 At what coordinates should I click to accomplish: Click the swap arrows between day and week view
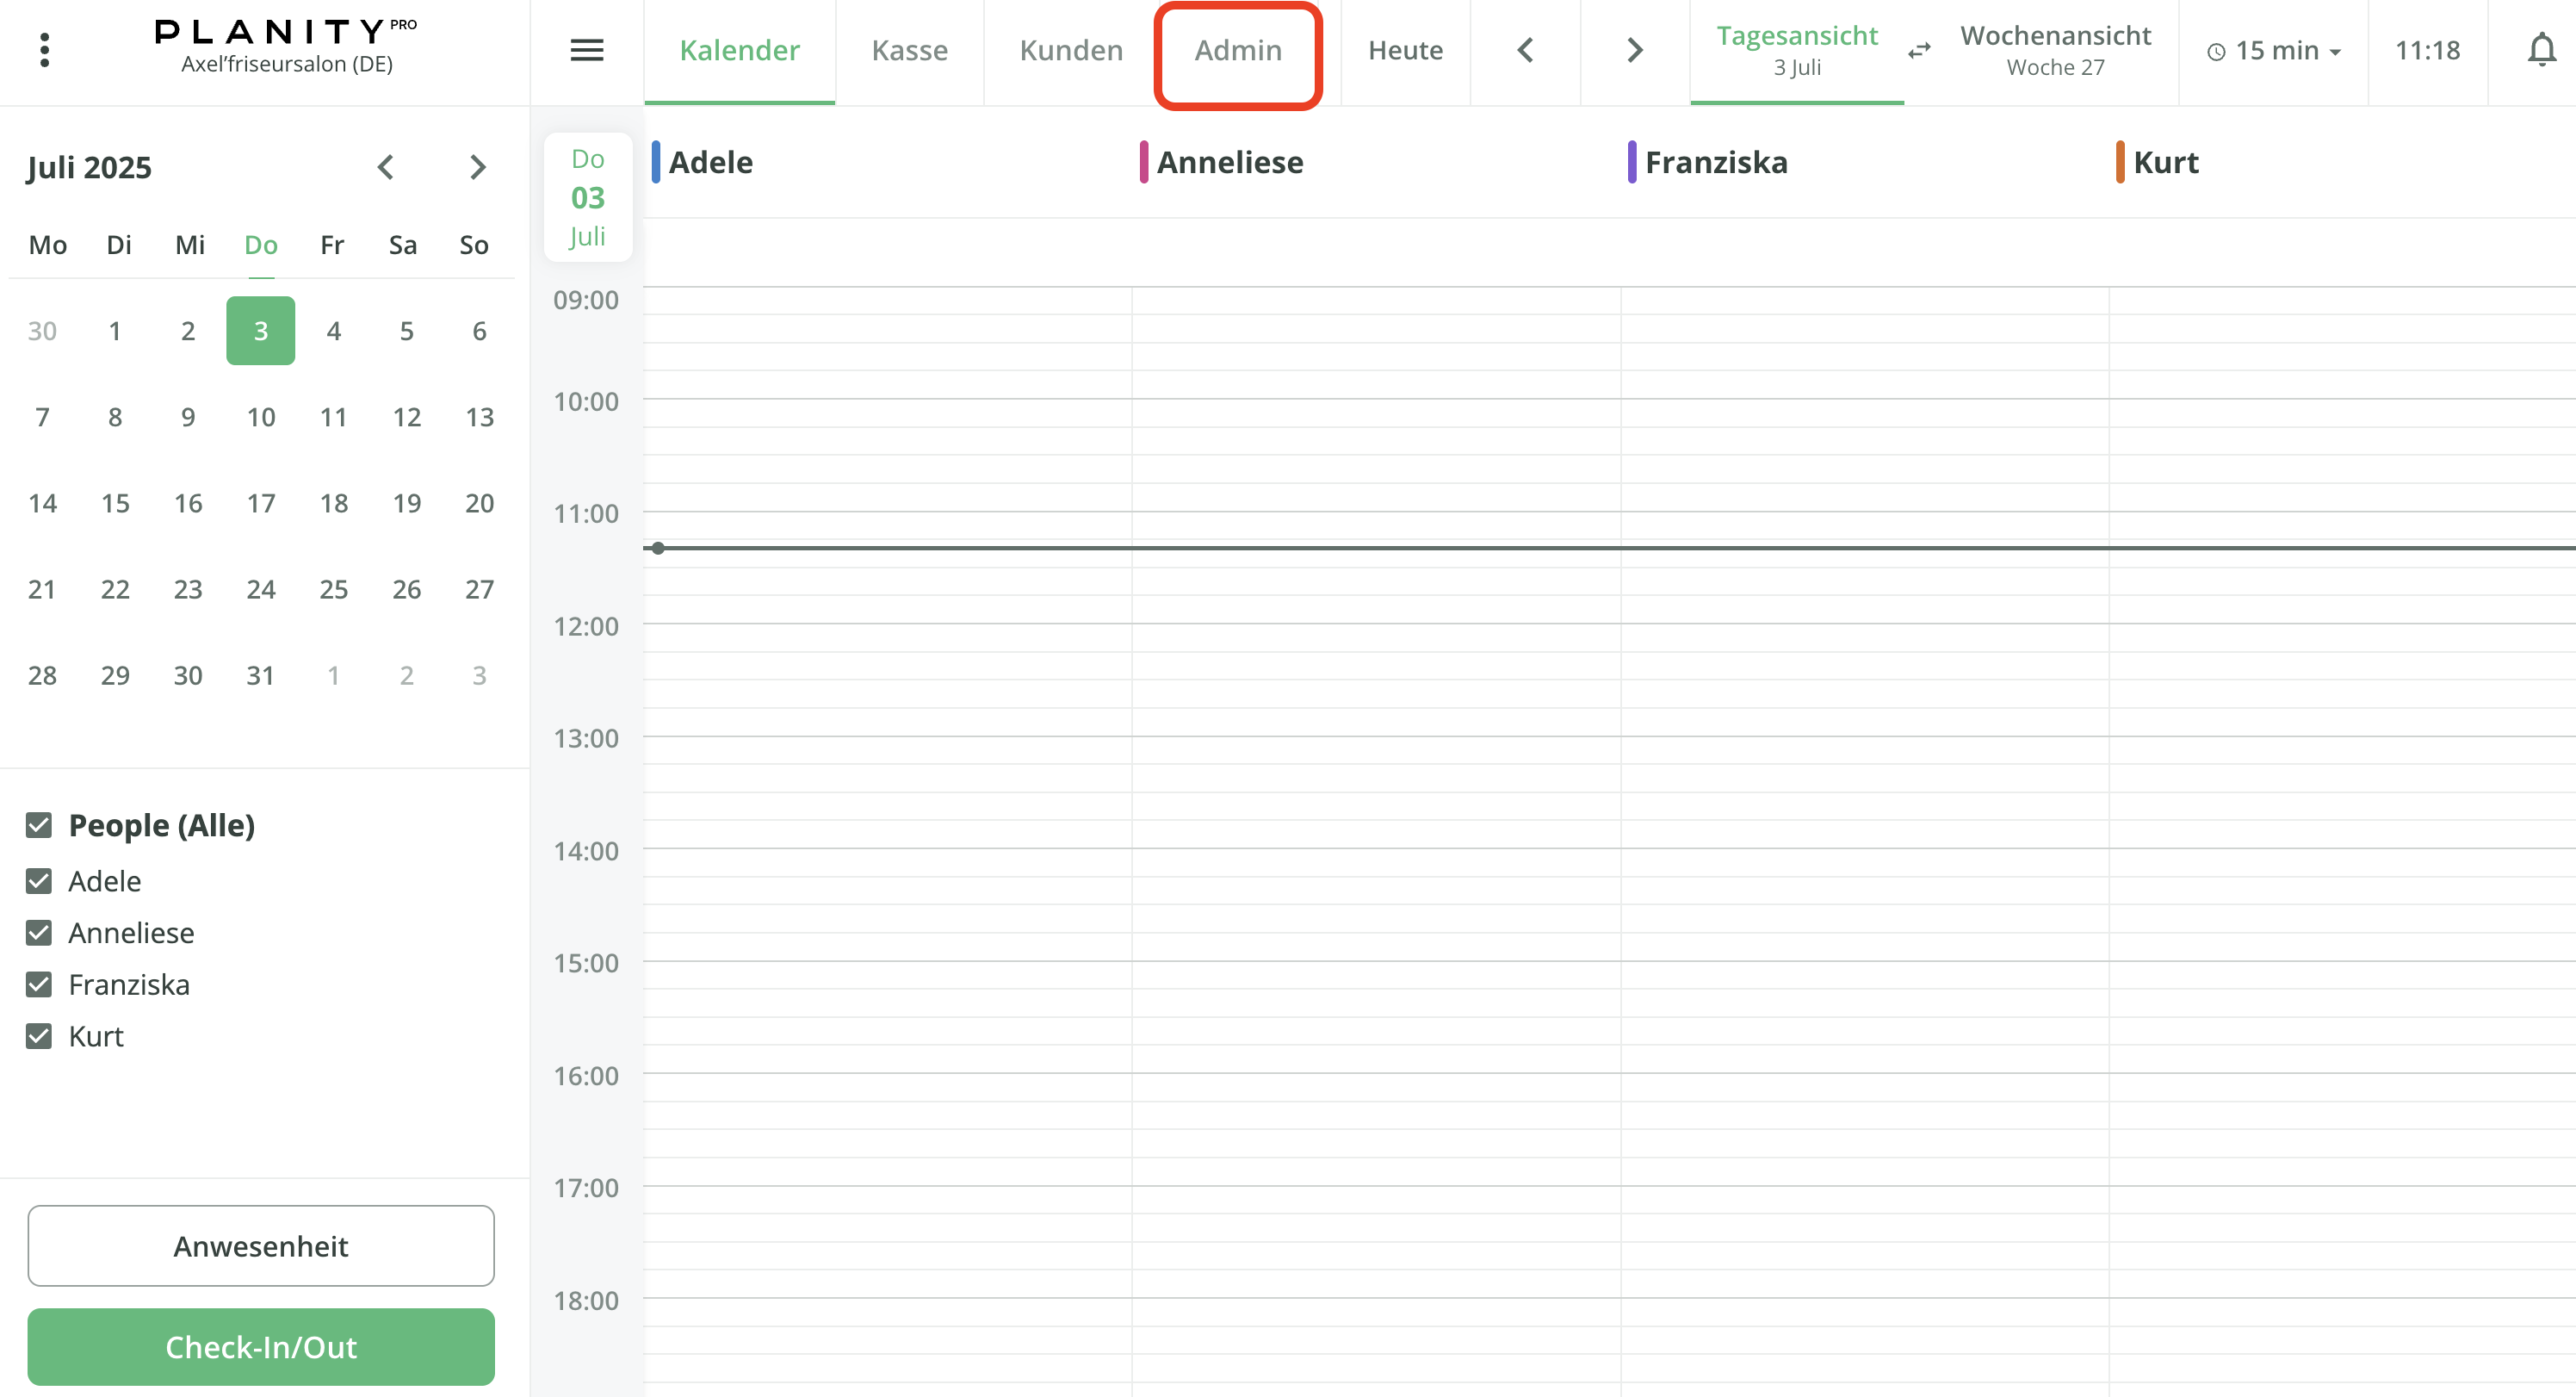click(1919, 51)
